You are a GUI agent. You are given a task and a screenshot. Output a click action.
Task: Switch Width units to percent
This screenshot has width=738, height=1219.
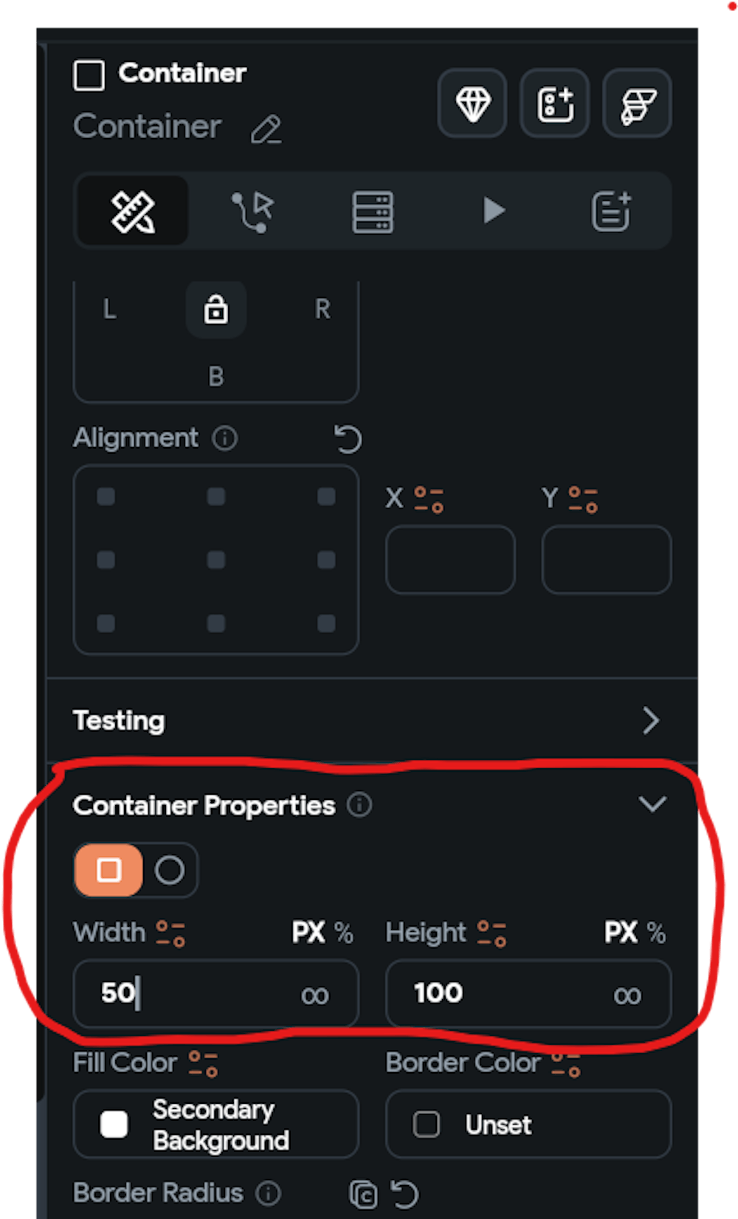[x=344, y=933]
